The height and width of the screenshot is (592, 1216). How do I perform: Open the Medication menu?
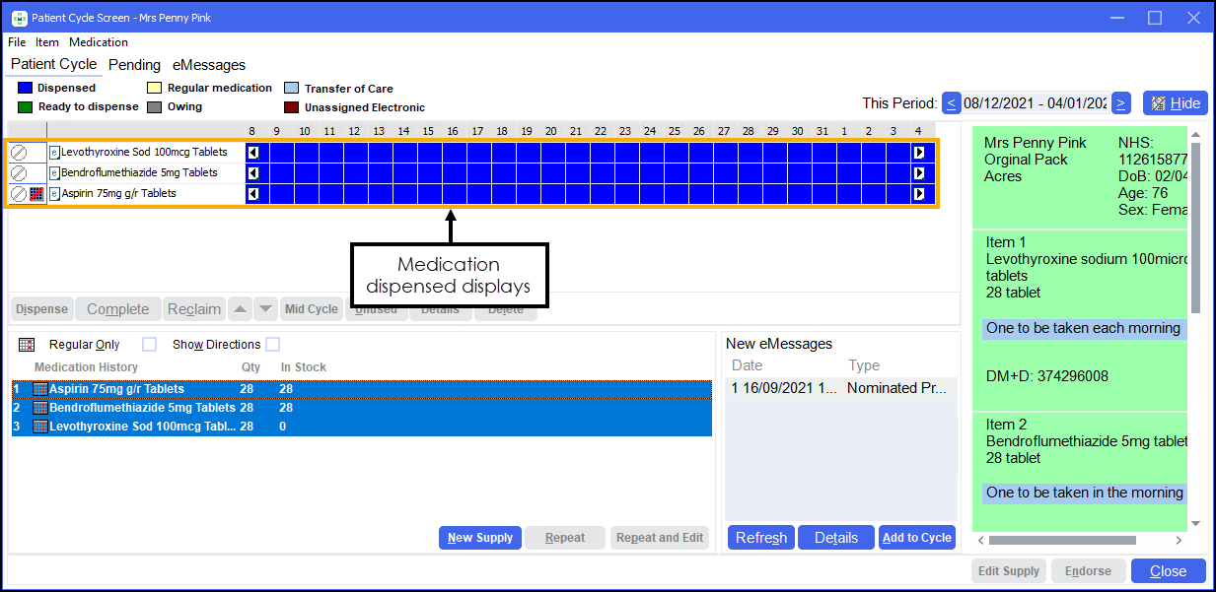(99, 42)
